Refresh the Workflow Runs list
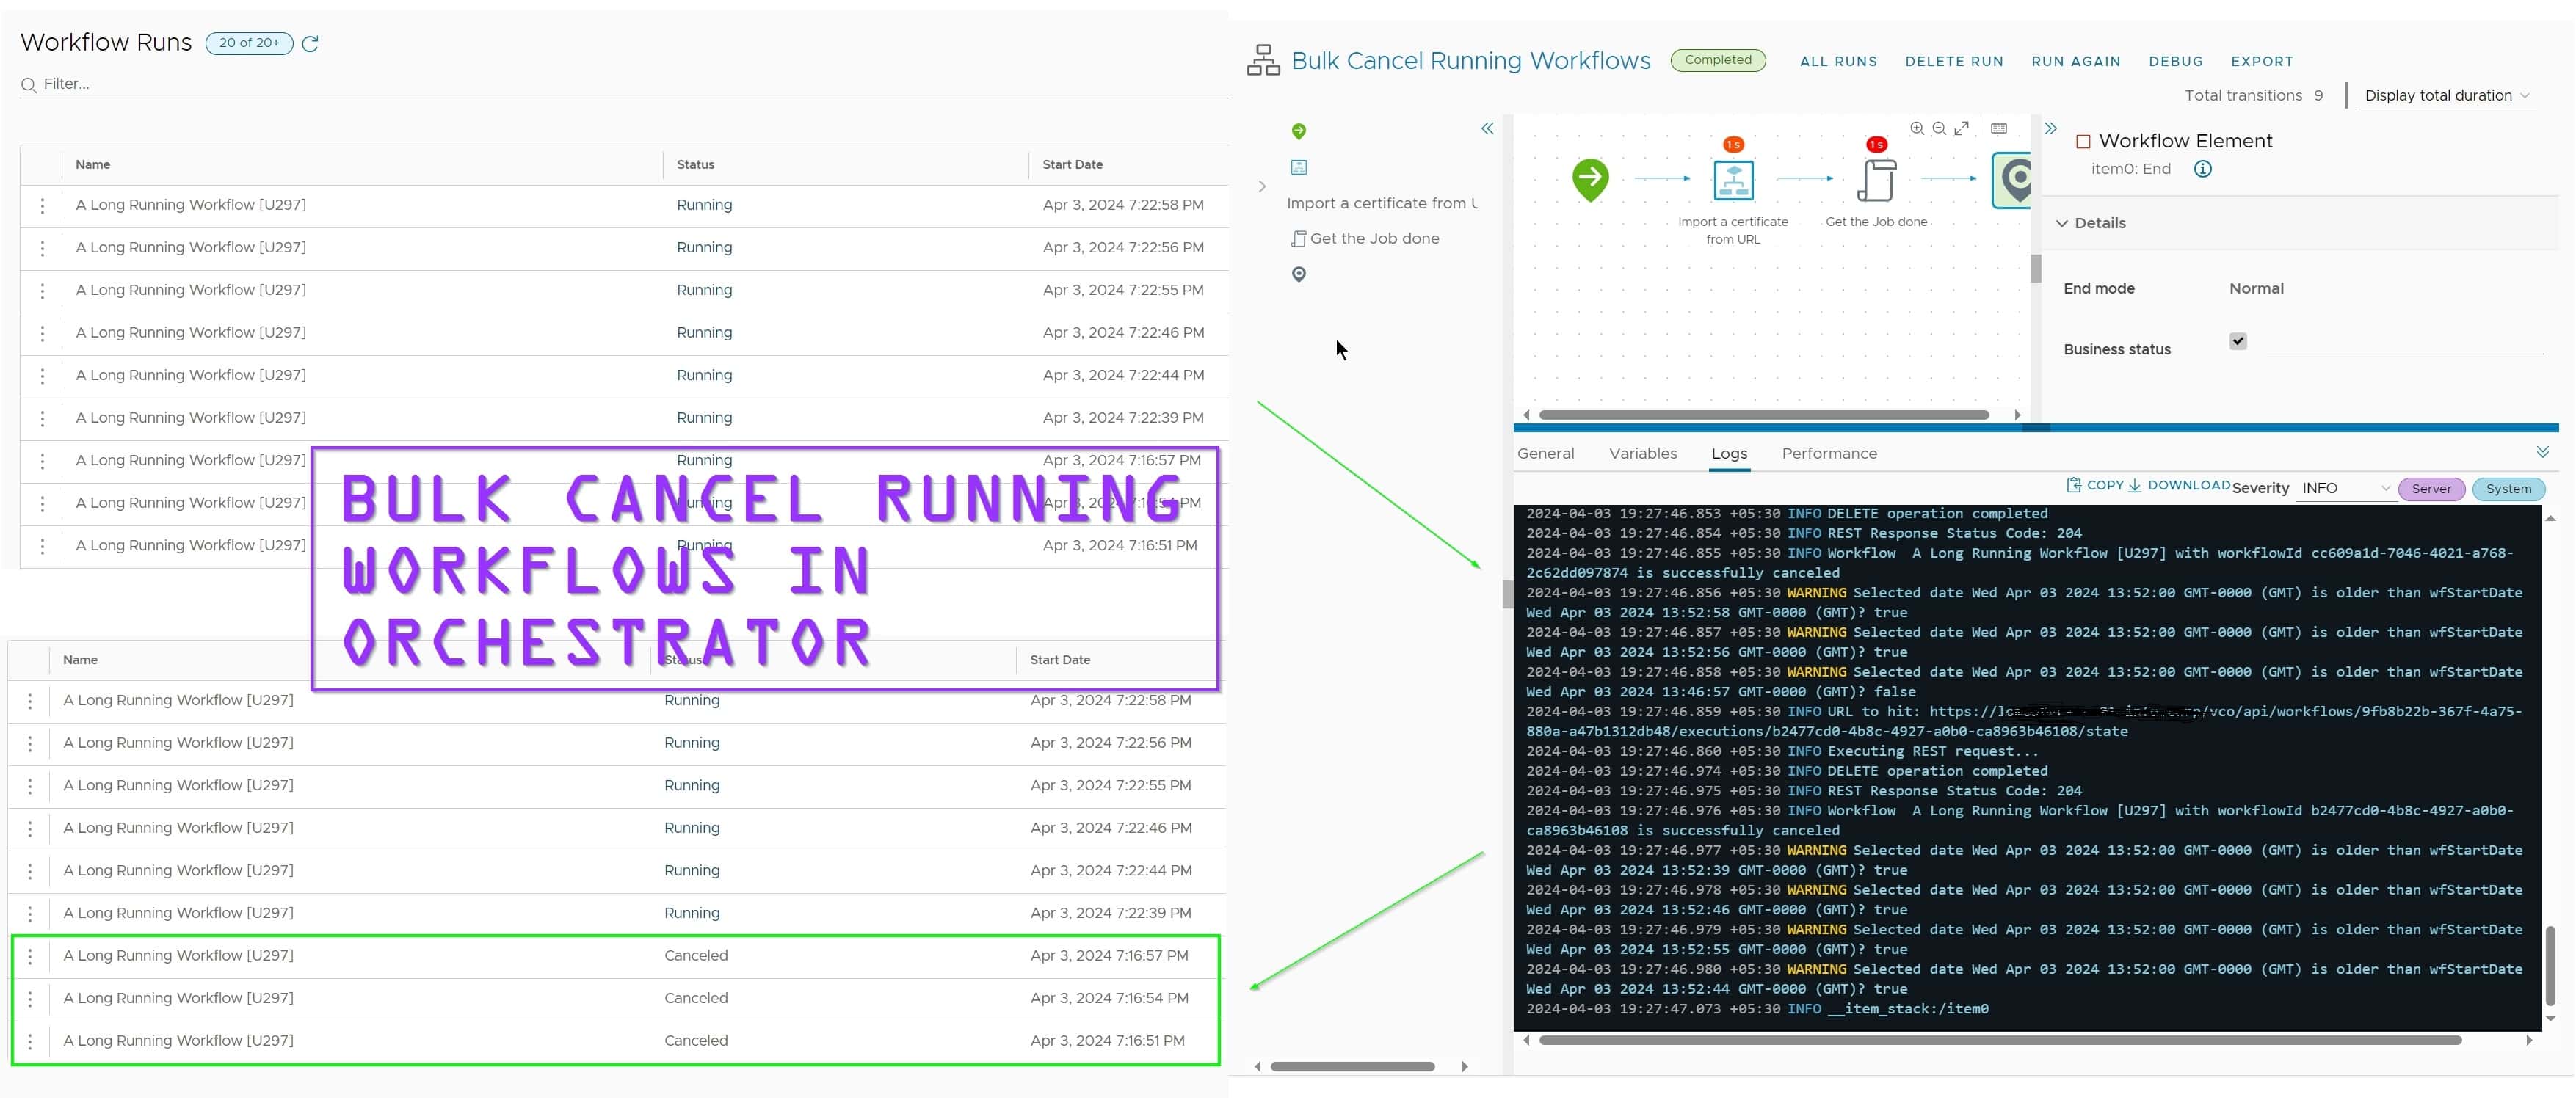The height and width of the screenshot is (1100, 2576). click(310, 44)
